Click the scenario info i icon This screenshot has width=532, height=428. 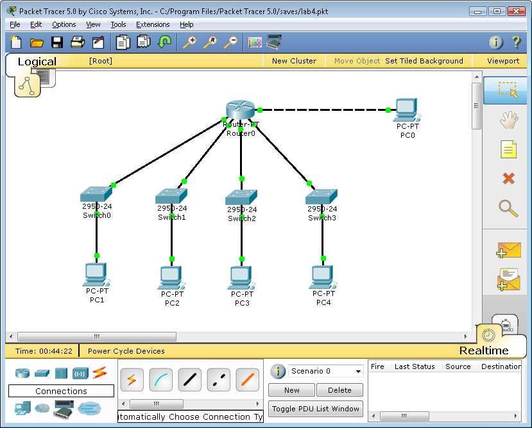point(277,372)
